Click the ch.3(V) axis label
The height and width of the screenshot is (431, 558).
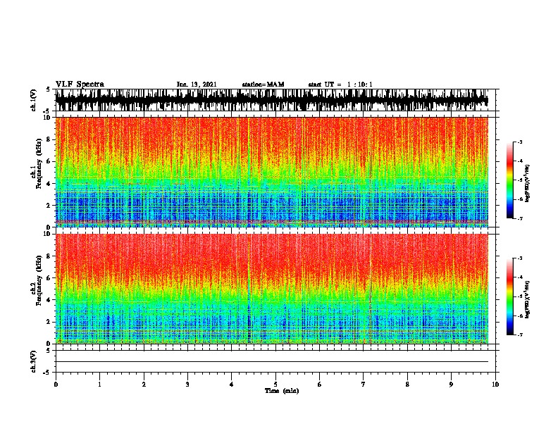(34, 361)
